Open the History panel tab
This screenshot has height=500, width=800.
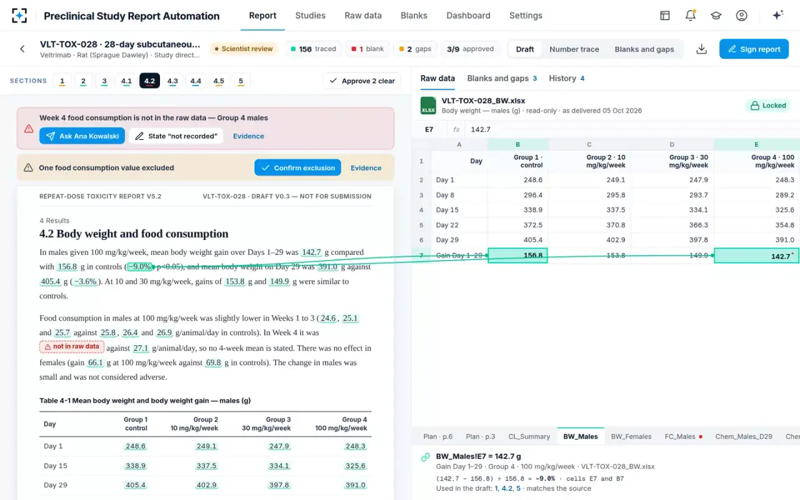(567, 78)
